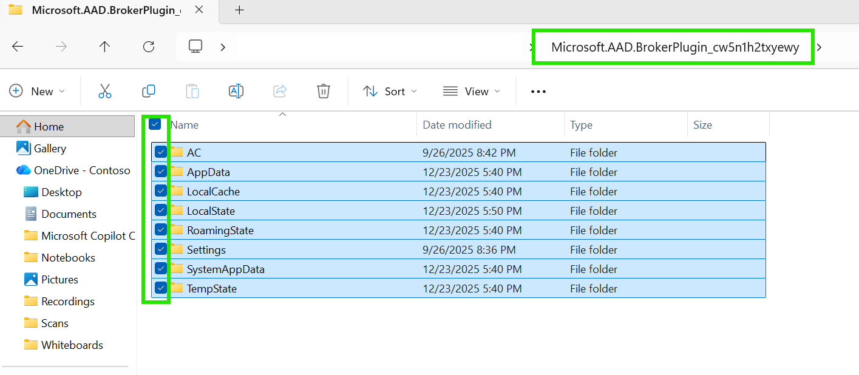
Task: Click the folder icon of the AC row
Action: tap(177, 152)
